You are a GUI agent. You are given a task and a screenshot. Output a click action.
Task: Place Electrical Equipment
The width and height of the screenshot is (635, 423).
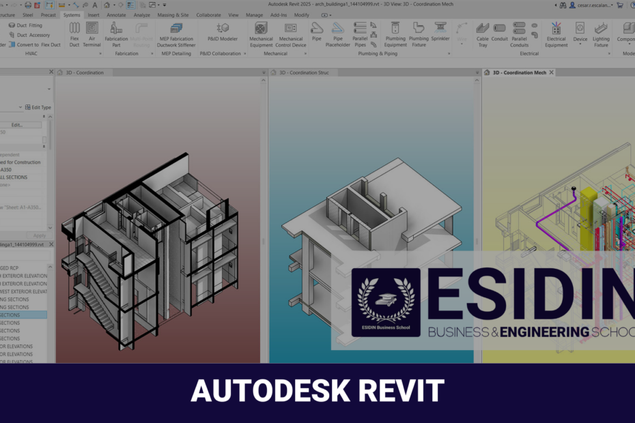[556, 33]
